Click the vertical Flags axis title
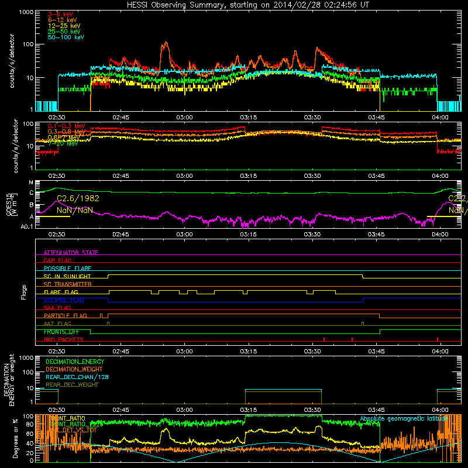468x468 pixels. tap(24, 292)
